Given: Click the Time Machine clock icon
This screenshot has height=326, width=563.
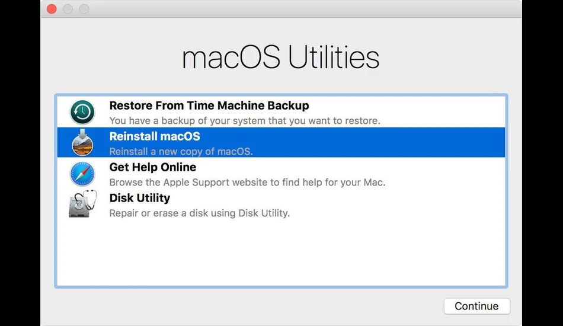Looking at the screenshot, I should click(82, 112).
